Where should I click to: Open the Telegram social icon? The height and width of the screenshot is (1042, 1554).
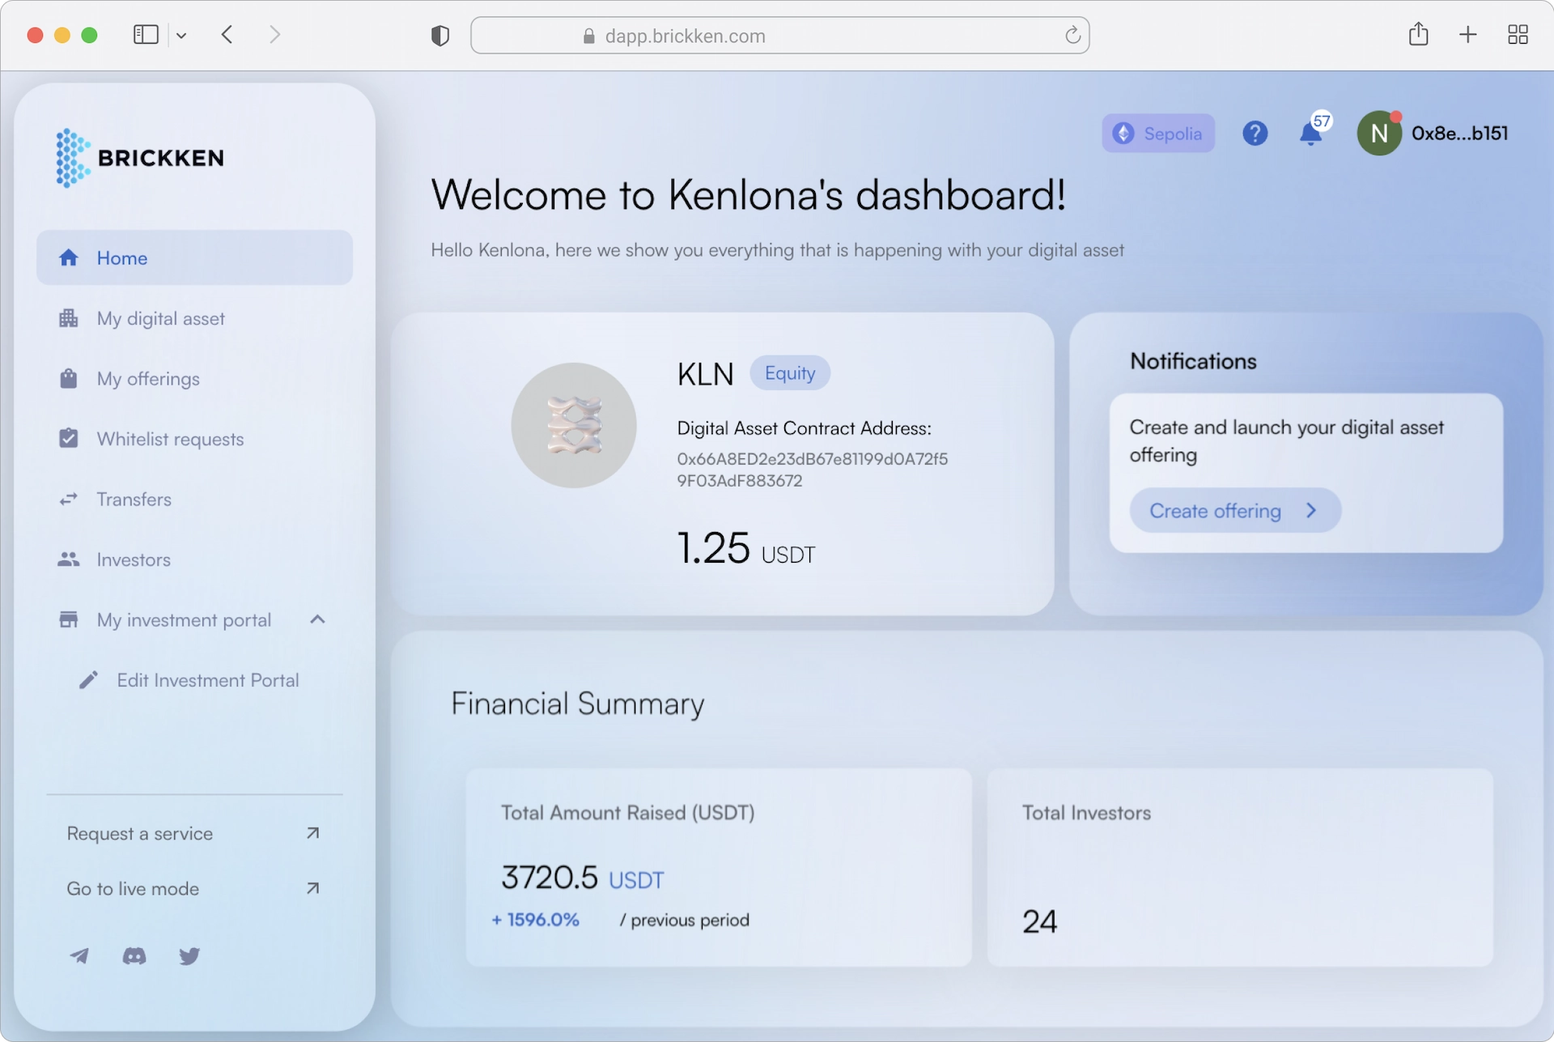coord(79,956)
